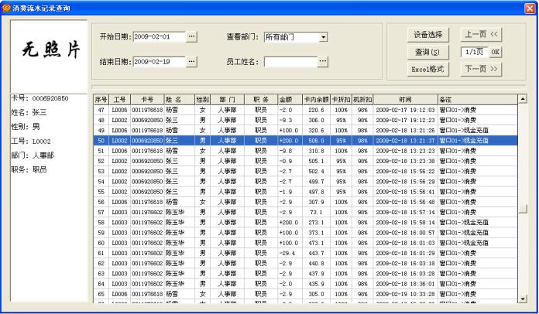
Task: Expand the 查看部门 department dropdown
Action: pos(324,36)
